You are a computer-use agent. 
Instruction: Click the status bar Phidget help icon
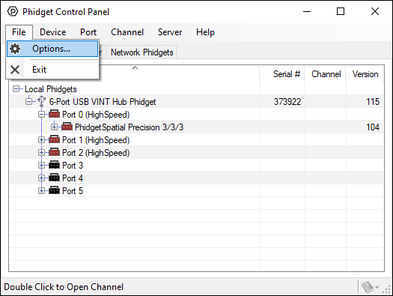(x=368, y=287)
